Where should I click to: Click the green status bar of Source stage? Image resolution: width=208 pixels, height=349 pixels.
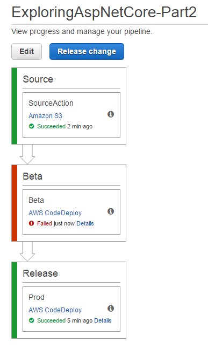coord(15,106)
